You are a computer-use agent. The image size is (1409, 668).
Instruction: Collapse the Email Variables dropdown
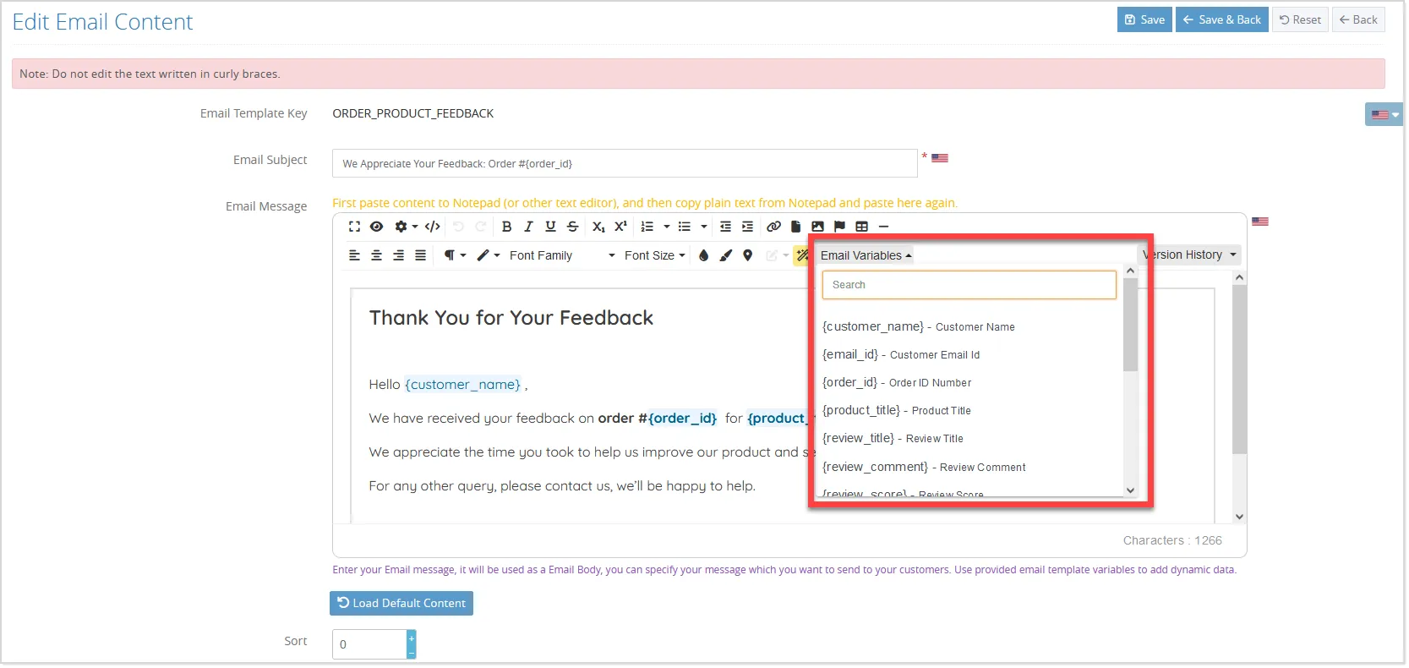[866, 255]
